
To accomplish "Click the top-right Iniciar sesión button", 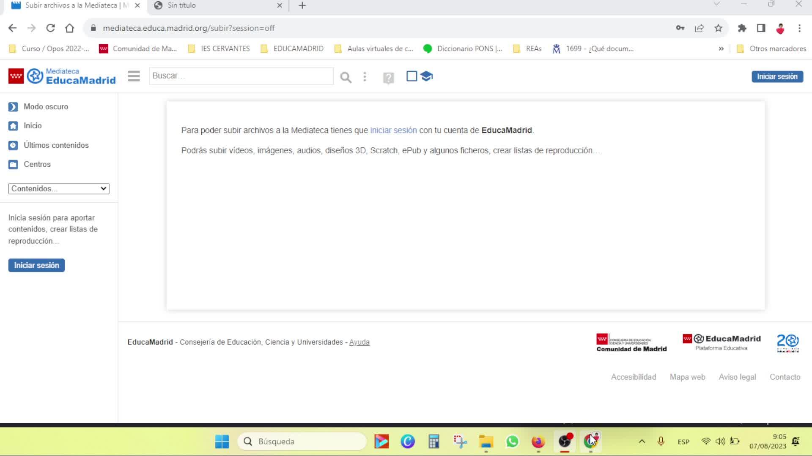I will point(777,77).
